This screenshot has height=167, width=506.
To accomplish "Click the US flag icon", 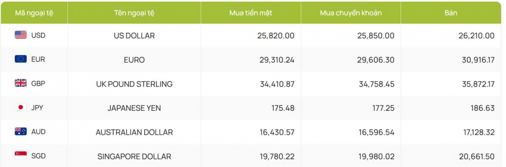I will [x=21, y=35].
